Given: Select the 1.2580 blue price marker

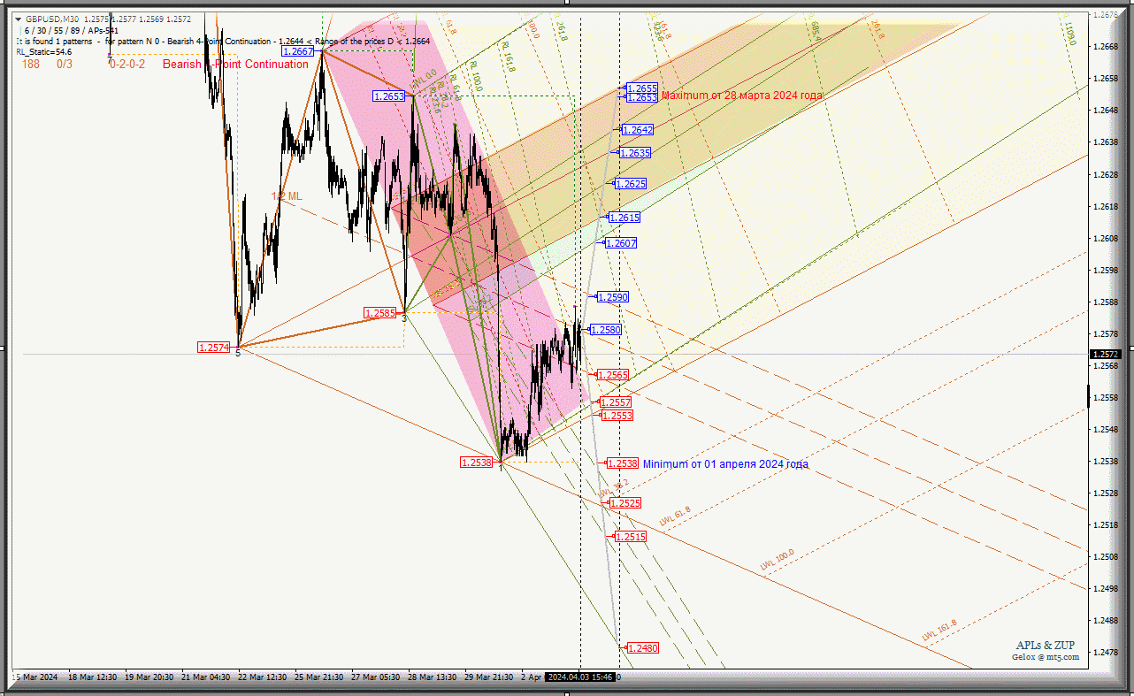Looking at the screenshot, I should [x=606, y=330].
